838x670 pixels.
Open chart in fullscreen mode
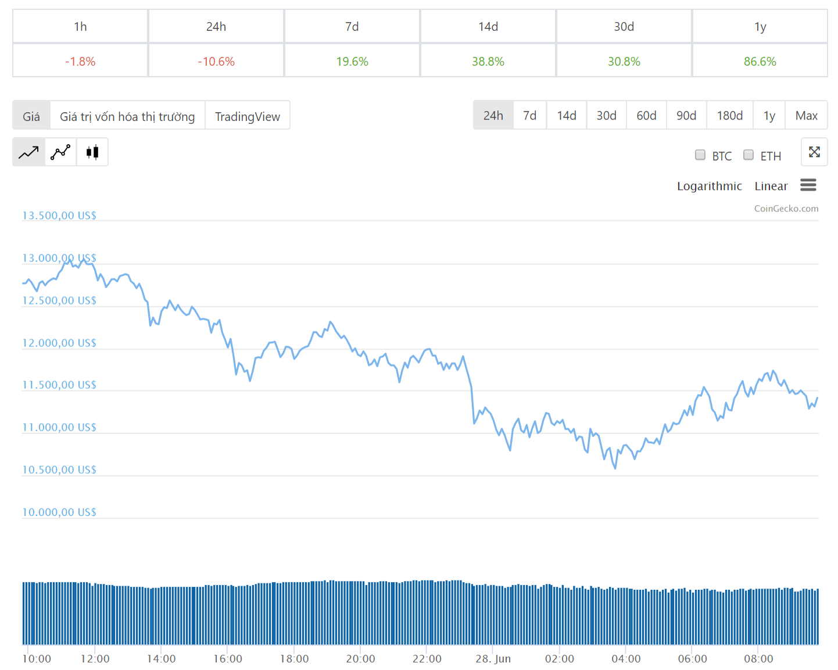coord(814,152)
